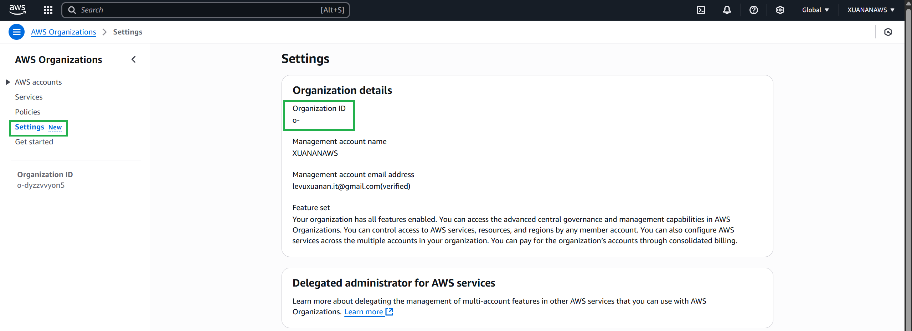Open the settings gear in the navigation bar

(x=780, y=10)
